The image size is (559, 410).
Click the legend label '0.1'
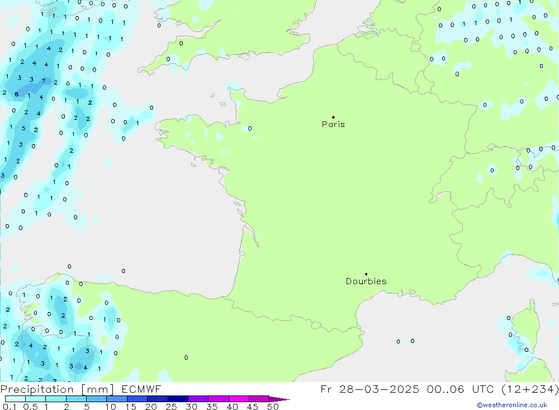tap(10, 407)
